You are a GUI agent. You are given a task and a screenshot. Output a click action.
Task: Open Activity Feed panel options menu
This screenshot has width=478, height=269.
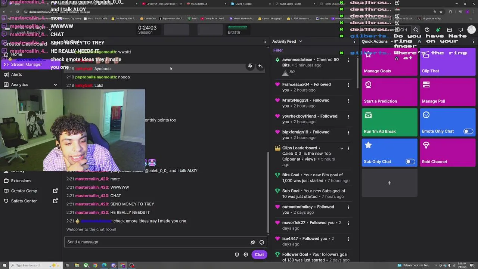pos(354,41)
